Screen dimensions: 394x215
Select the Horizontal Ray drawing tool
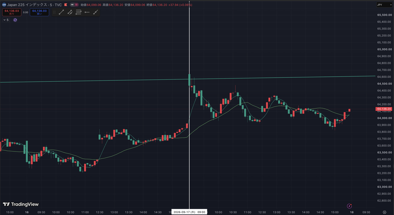pyautogui.click(x=87, y=12)
